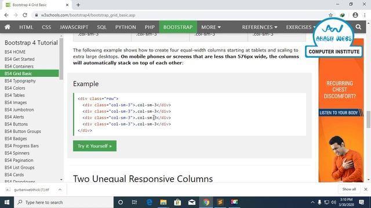Expand the EXERCISES dropdown
Viewport: 371px width, 208px height.
(x=300, y=27)
